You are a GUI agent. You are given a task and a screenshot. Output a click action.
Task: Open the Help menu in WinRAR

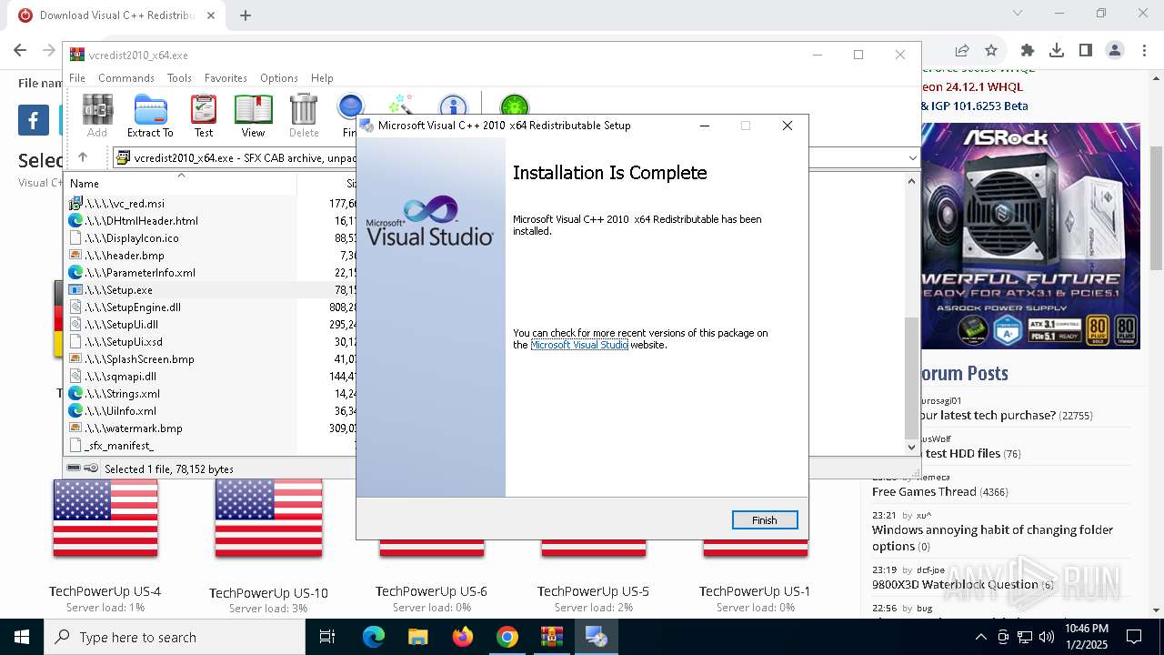pos(322,78)
